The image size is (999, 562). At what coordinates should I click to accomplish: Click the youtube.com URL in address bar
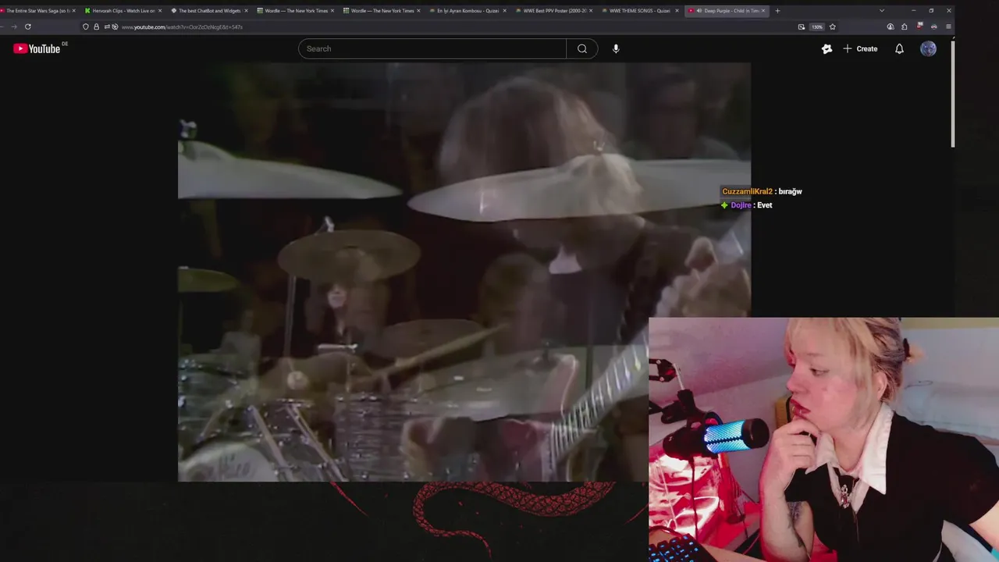point(182,27)
